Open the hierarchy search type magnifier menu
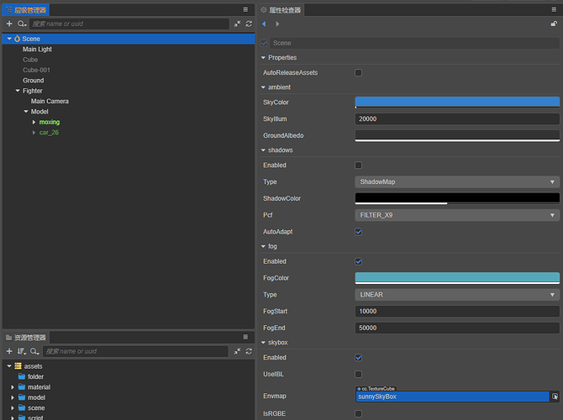Viewport: 563px width, 420px height. [x=22, y=24]
